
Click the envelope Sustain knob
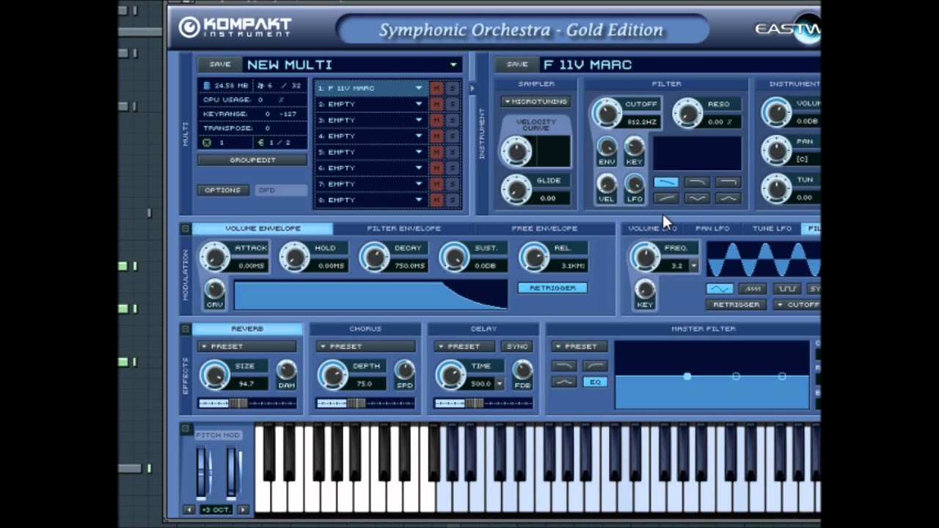tap(454, 257)
